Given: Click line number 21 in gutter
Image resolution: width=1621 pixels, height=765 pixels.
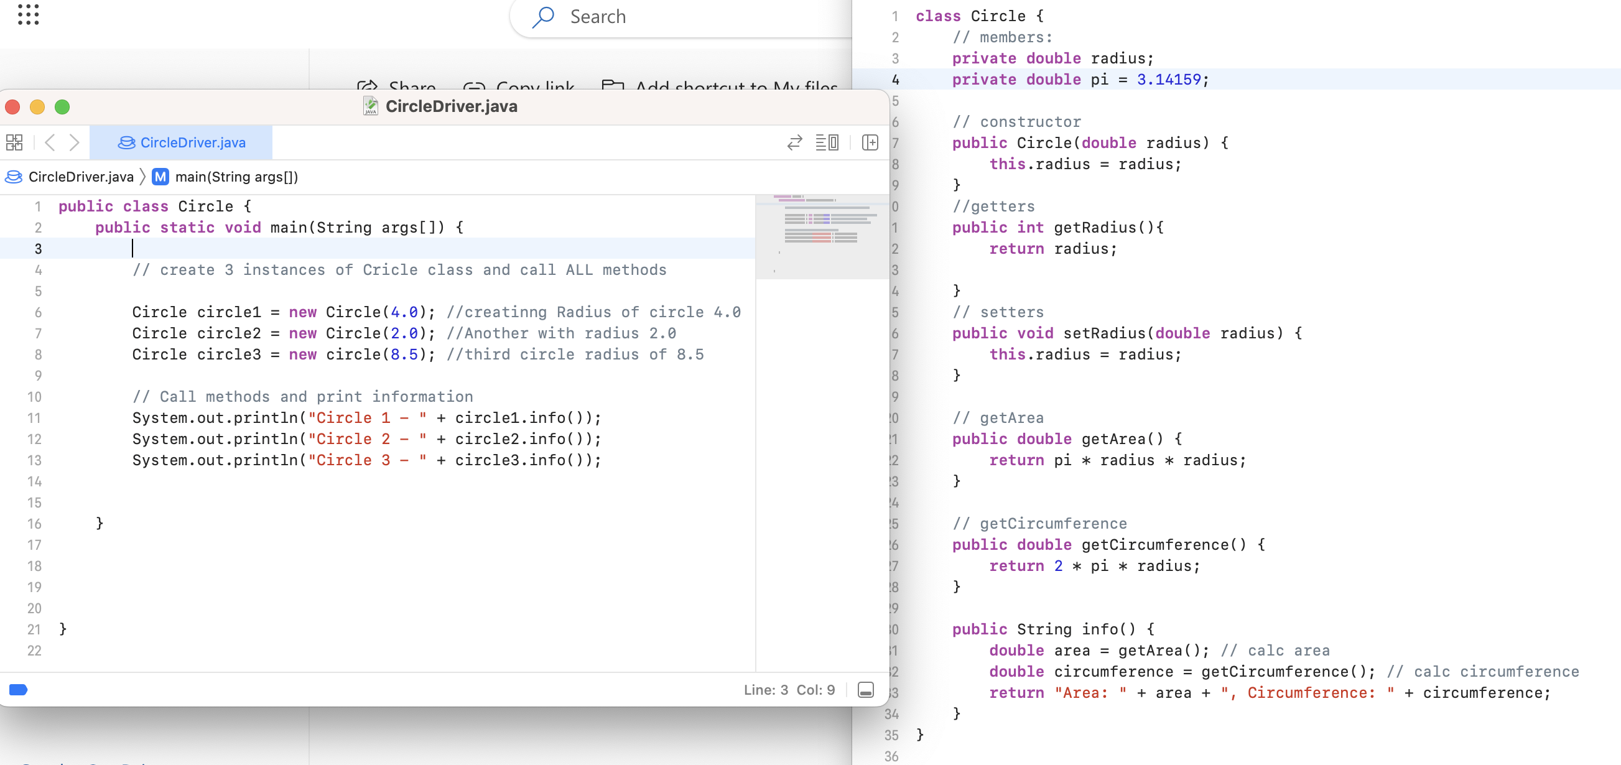Looking at the screenshot, I should point(34,630).
